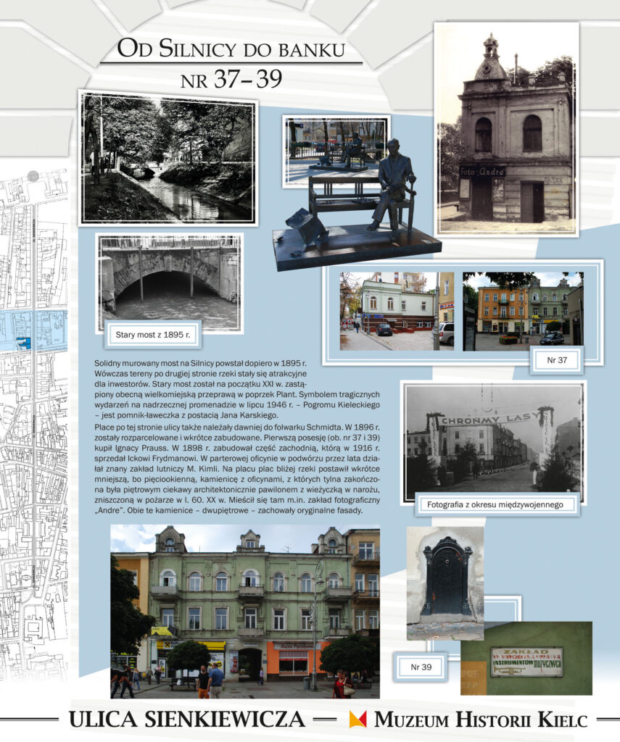The image size is (620, 742).
Task: Click the 'Ulica Sienkiewicza' footer title
Action: [x=186, y=720]
